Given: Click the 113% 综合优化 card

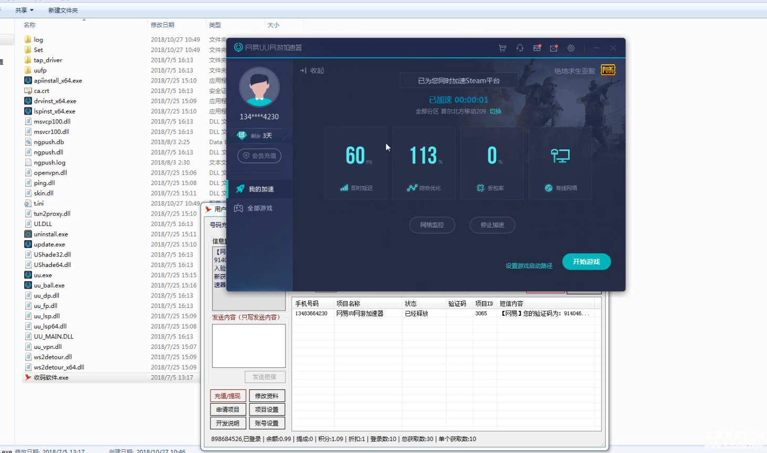Looking at the screenshot, I should [424, 163].
